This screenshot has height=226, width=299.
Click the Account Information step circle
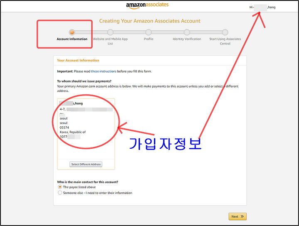[72, 32]
